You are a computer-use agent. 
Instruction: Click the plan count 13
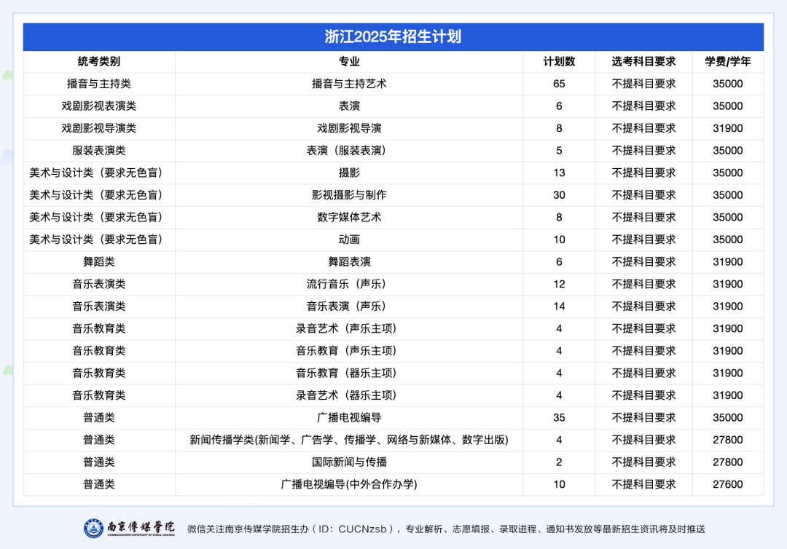coord(559,173)
